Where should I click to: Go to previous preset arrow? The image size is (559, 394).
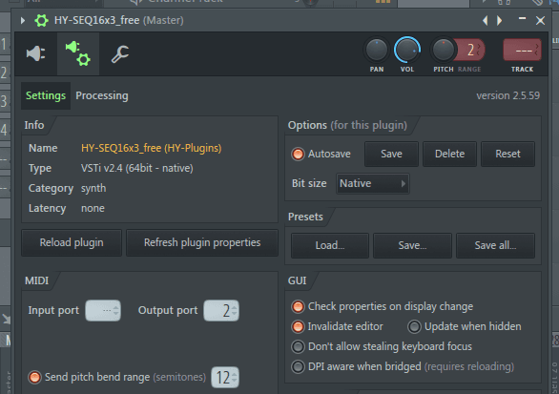[485, 20]
